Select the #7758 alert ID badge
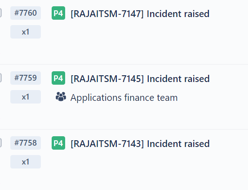Screen dimensions: 248x190 tap(26, 143)
